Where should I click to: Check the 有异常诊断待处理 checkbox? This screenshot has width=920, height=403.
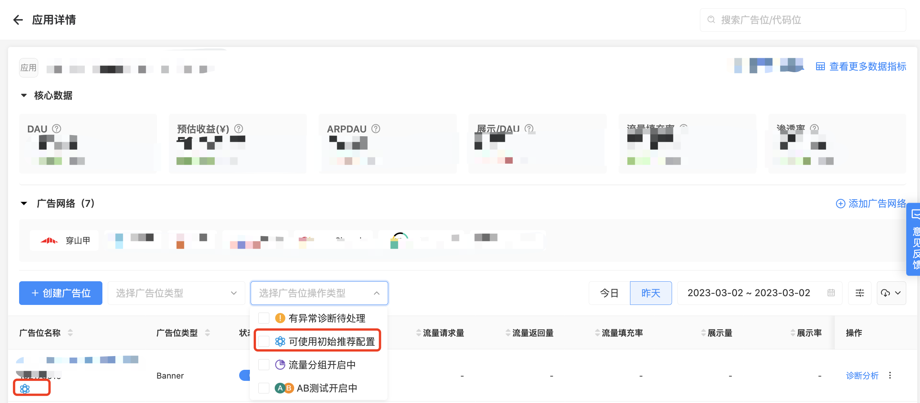point(264,318)
